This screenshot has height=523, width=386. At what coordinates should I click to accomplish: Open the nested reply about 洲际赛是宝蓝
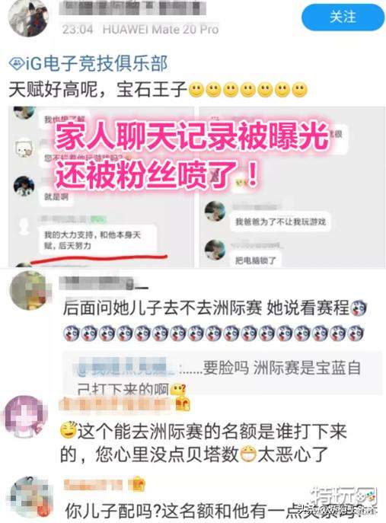[x=222, y=374]
